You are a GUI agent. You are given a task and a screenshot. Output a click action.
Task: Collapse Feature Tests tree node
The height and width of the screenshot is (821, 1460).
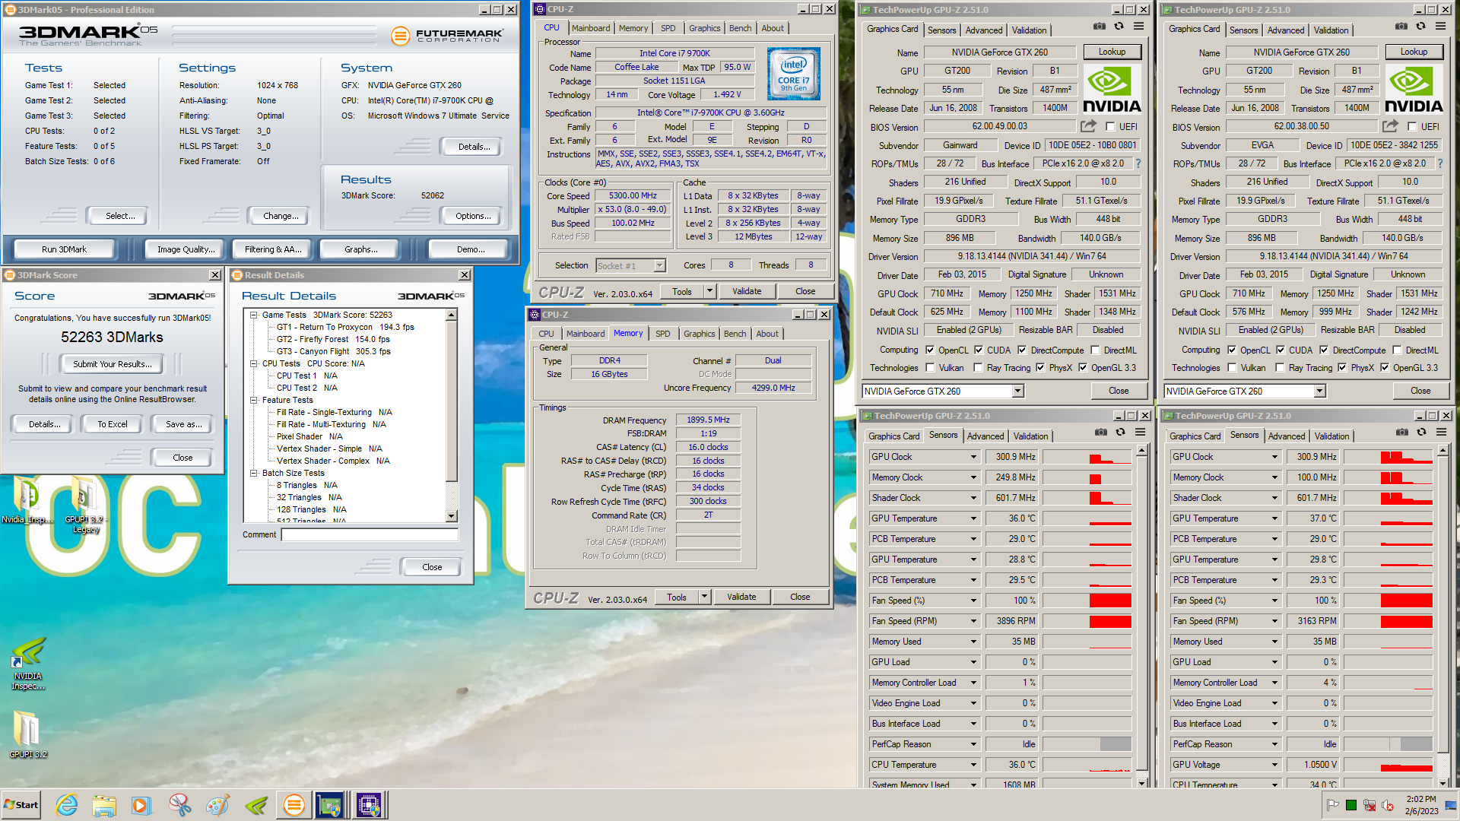254,400
